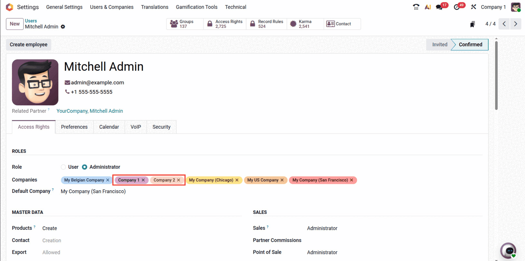This screenshot has height=261, width=525.
Task: Click the Create employee button
Action: [29, 45]
